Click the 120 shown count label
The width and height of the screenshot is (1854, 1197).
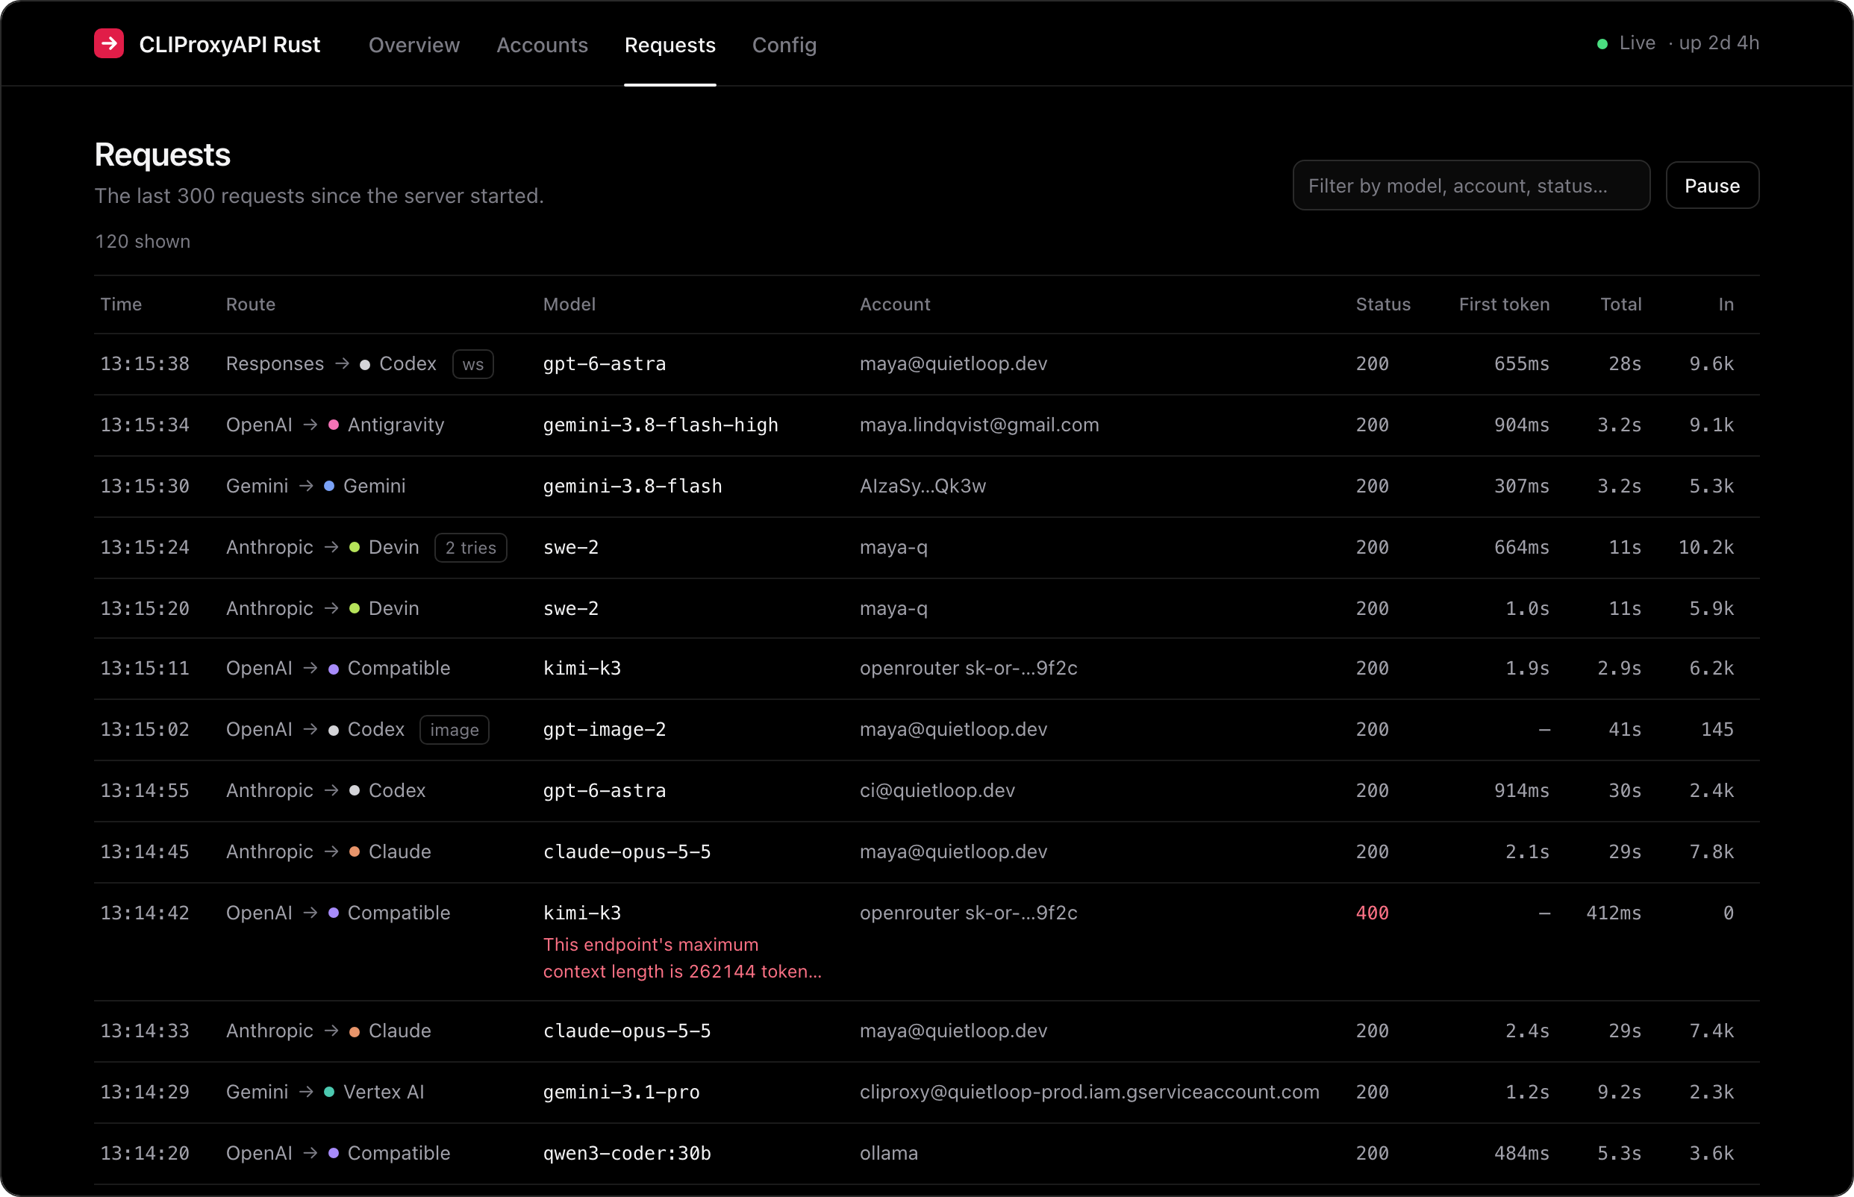click(143, 242)
